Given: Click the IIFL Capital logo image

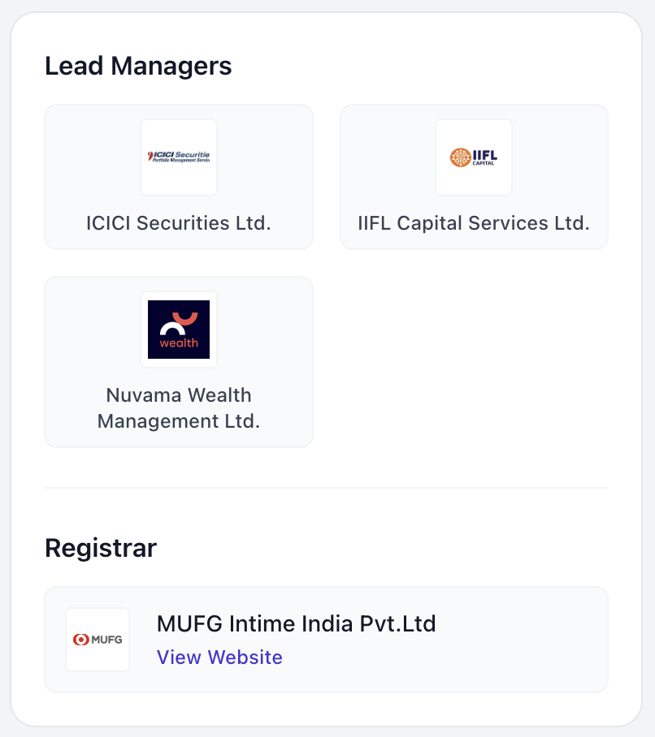Looking at the screenshot, I should point(474,157).
